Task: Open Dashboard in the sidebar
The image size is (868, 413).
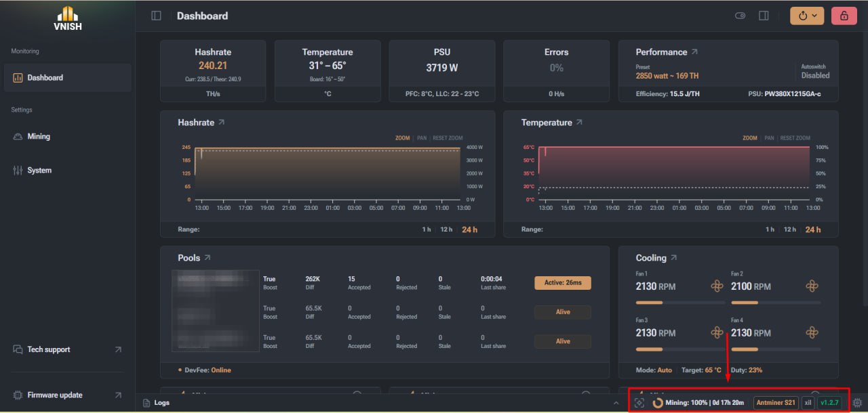Action: point(68,78)
